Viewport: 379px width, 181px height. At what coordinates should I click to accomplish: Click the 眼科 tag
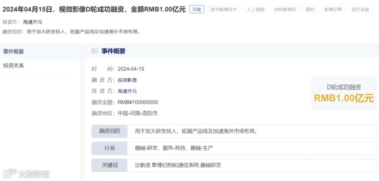click(310, 10)
